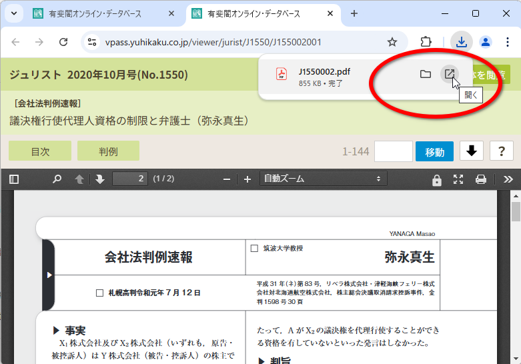Close the active 有斐閣オンライン tab
521x364 pixels.
pyautogui.click(x=330, y=13)
